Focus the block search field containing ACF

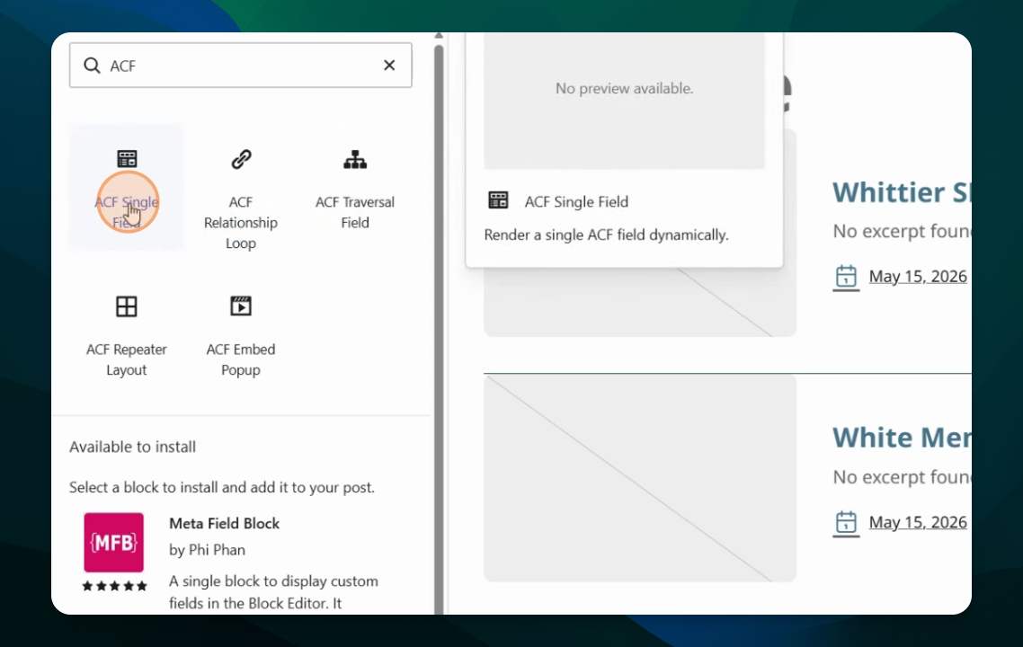(x=241, y=66)
